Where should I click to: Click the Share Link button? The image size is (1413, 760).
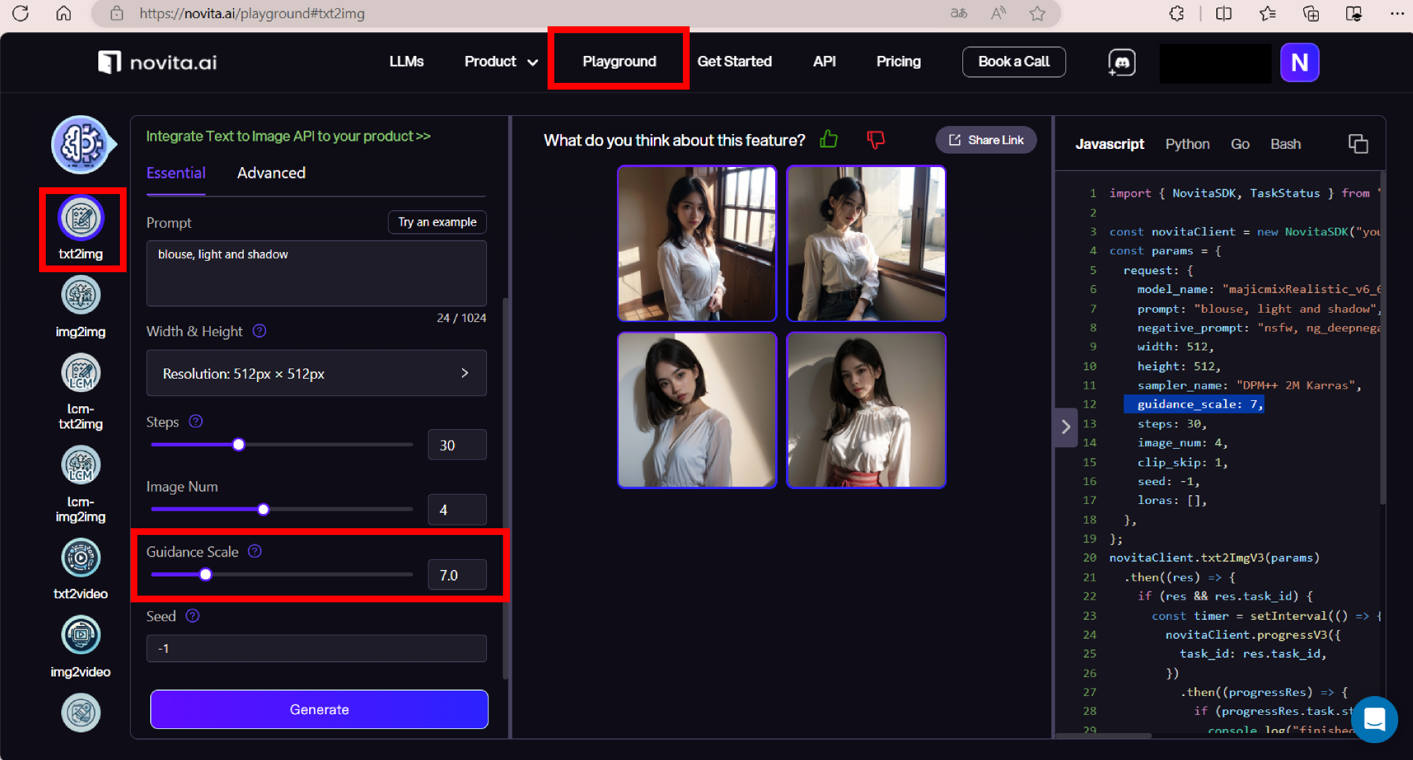[986, 140]
